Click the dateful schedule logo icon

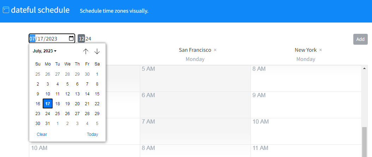[x=6, y=10]
